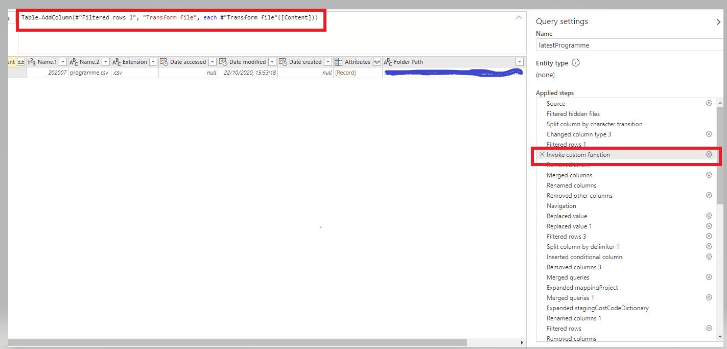
Task: Select the cell containing 202007
Action: coord(47,73)
